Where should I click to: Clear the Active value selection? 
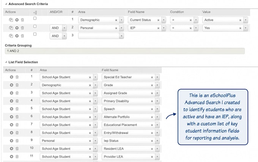pos(240,20)
